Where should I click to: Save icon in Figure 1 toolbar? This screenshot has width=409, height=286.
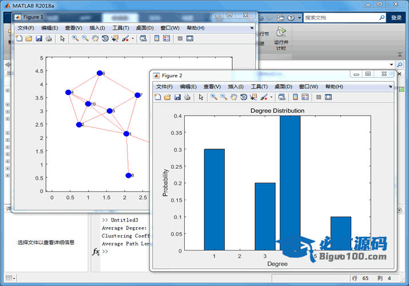point(39,38)
